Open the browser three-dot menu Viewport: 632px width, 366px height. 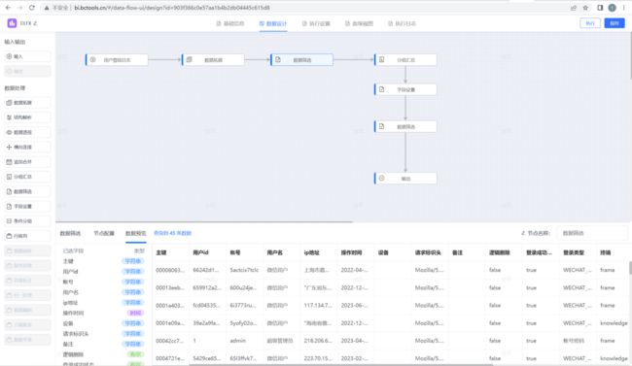[624, 8]
